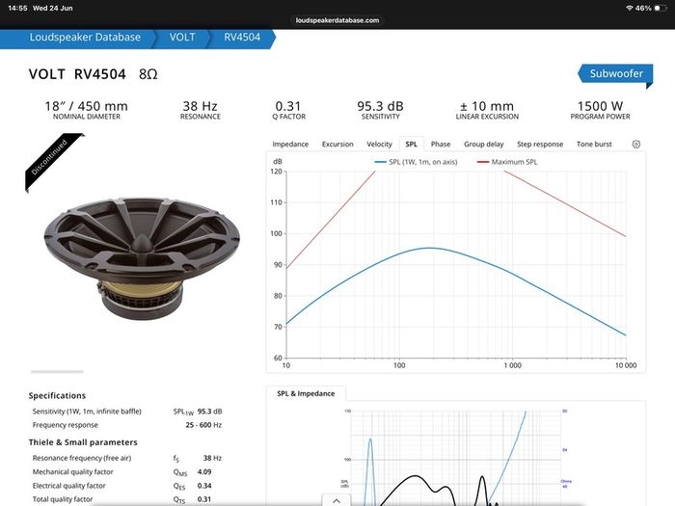Click the Discontinued ribbon label
This screenshot has width=675, height=506.
click(x=53, y=160)
